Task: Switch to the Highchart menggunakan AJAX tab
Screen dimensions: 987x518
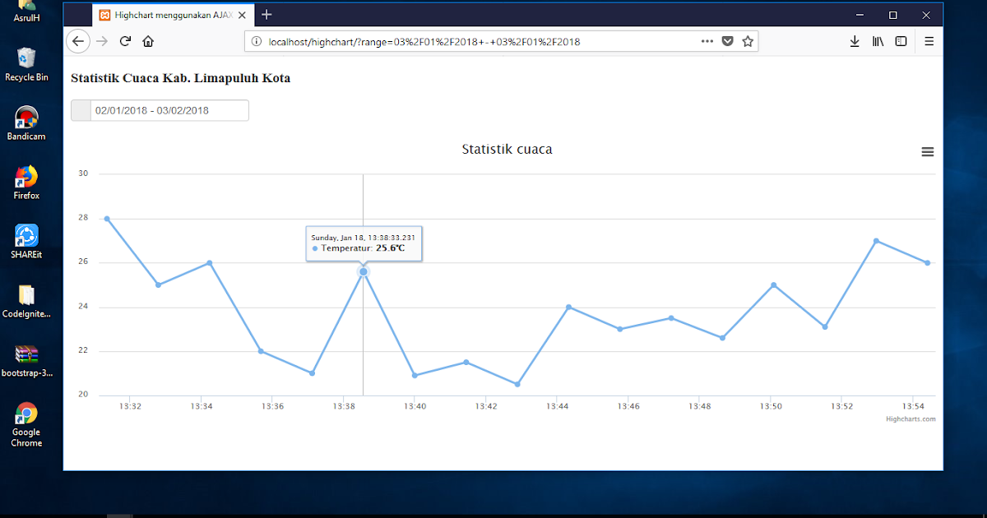Action: [x=169, y=14]
